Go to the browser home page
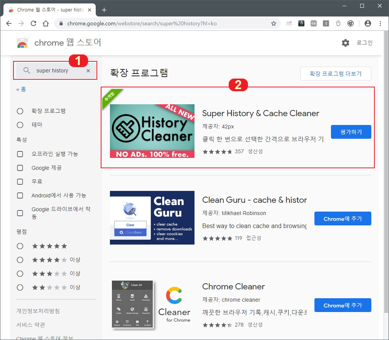 tap(46, 23)
